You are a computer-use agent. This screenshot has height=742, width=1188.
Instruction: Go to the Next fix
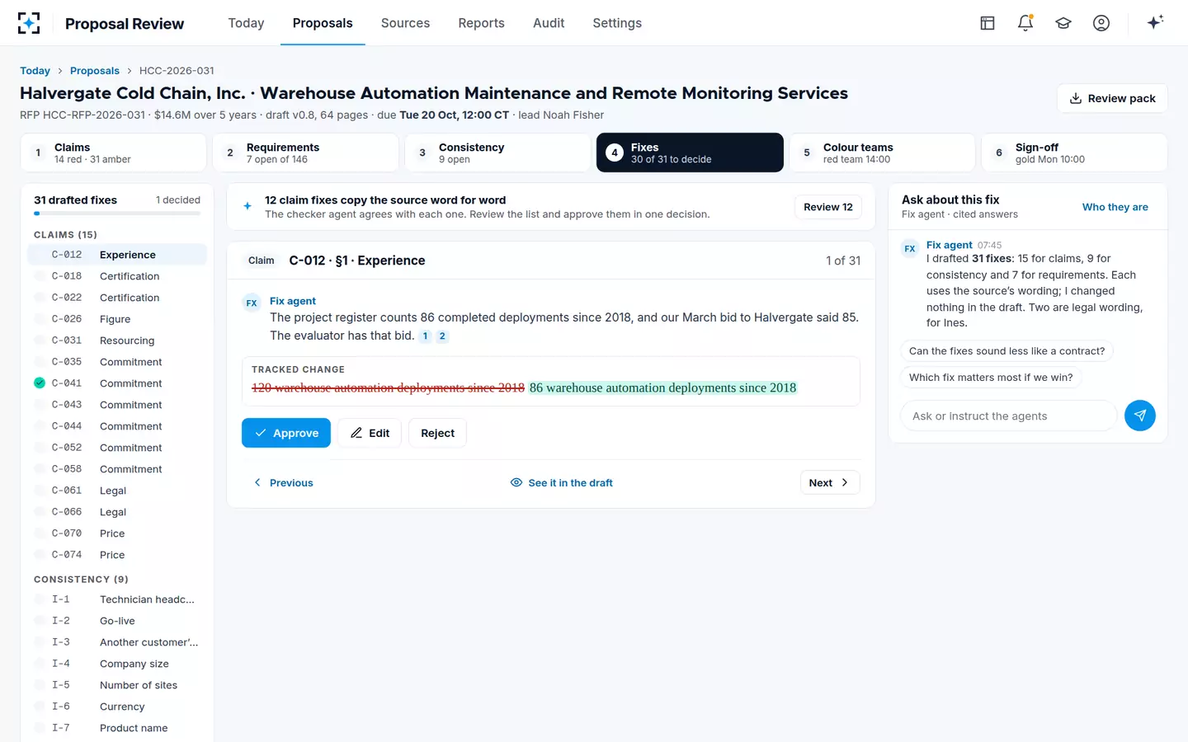830,482
